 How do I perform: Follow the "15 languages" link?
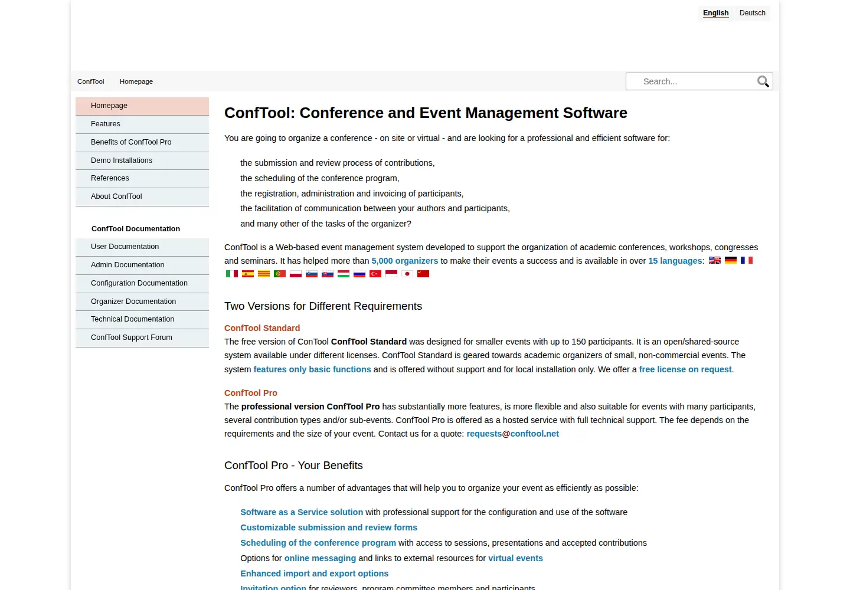[675, 261]
